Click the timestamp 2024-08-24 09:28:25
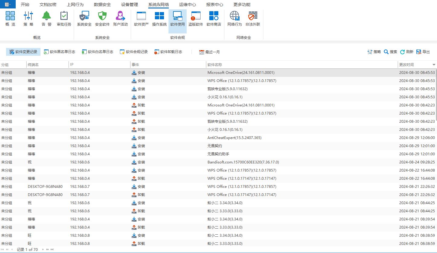Screen dimensions: 437x253 point(417,162)
